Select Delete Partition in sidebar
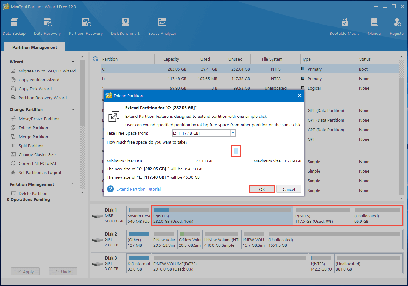The height and width of the screenshot is (286, 408). click(x=29, y=193)
